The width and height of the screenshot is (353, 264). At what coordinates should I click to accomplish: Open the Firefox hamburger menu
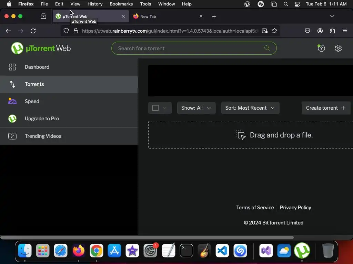pos(345,31)
